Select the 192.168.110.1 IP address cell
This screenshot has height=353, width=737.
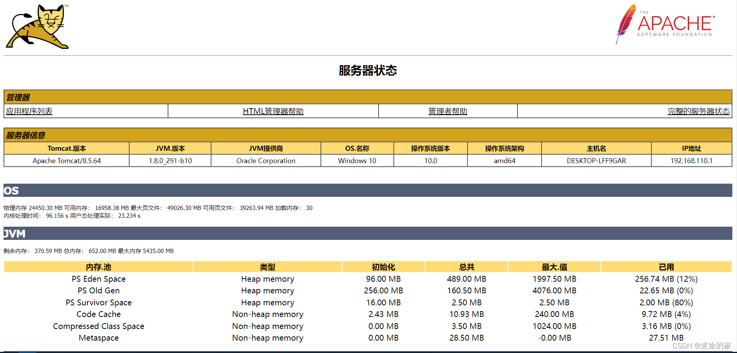tap(692, 161)
